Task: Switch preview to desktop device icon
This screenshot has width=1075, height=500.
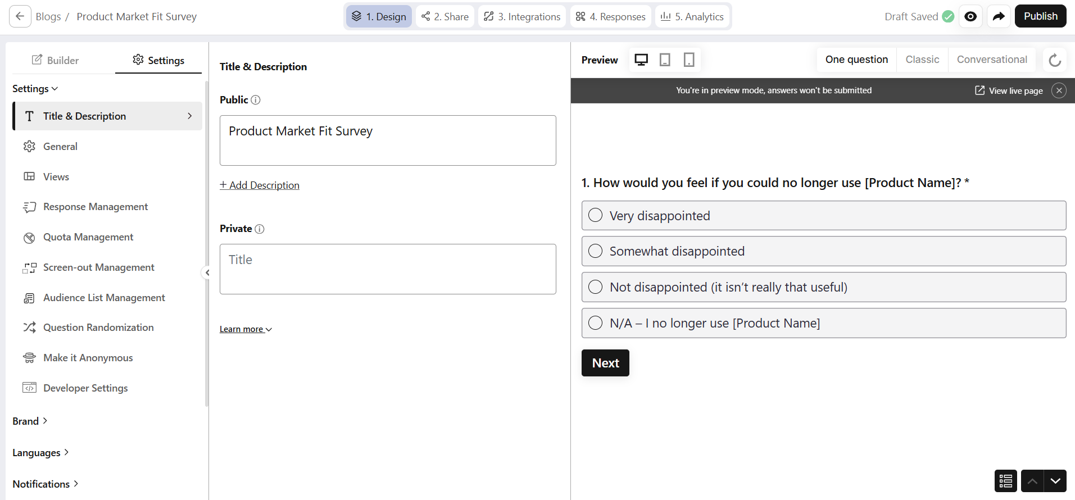Action: coord(641,60)
